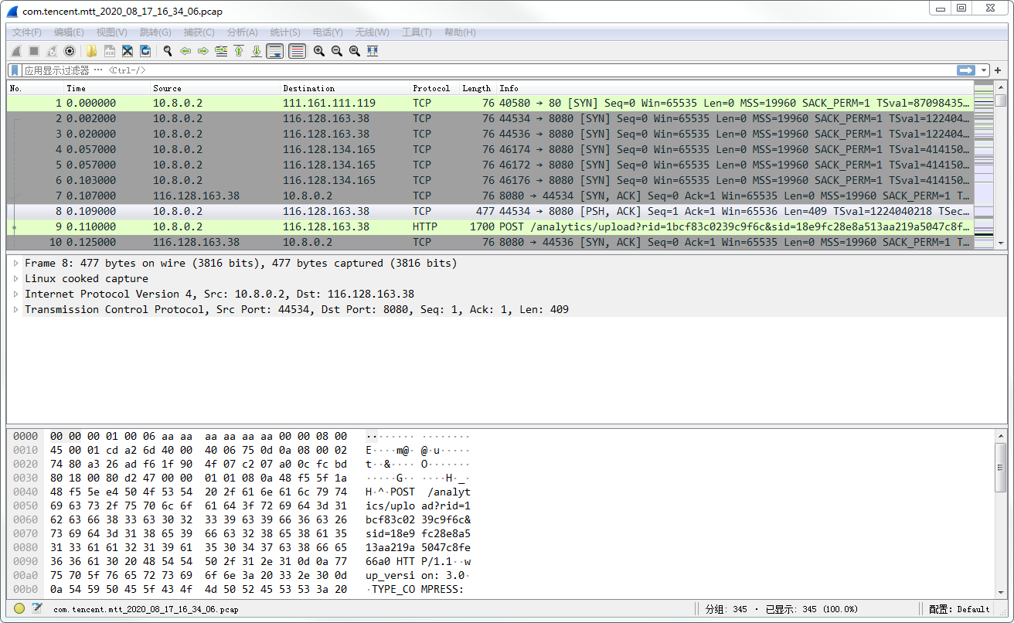Screen dimensions: 1014x623
Task: Click the resize columns to fit icon
Action: coord(373,51)
